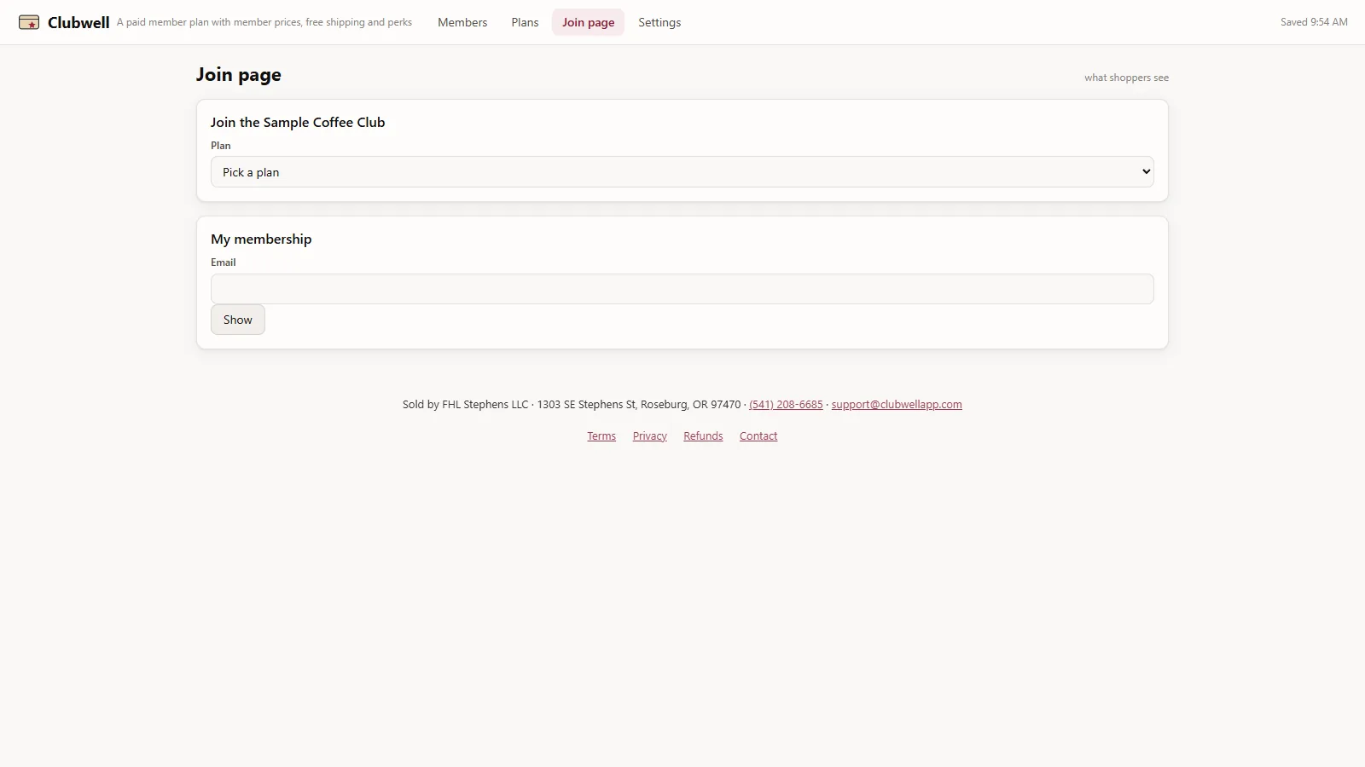The image size is (1365, 767).
Task: Click the Plan field label
Action: click(221, 146)
